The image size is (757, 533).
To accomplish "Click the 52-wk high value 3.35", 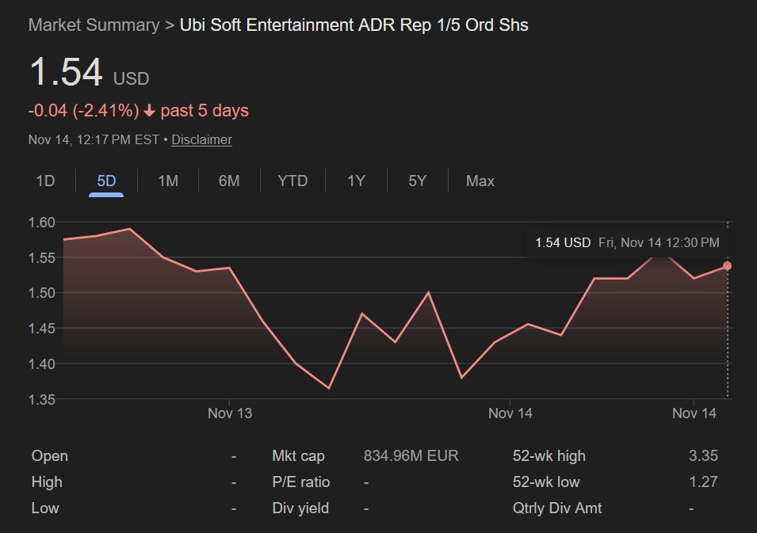I will [703, 455].
